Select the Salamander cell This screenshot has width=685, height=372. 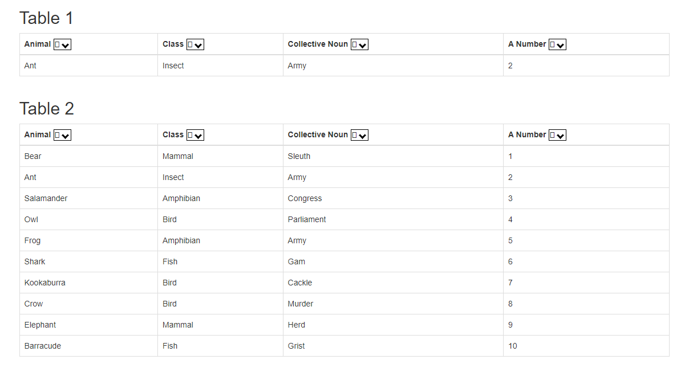pos(46,198)
